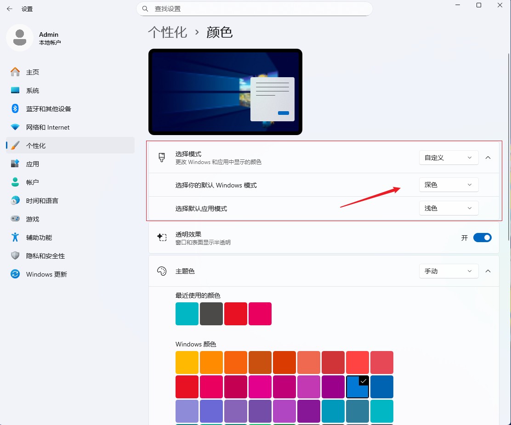
Task: Click the 透明效果 sparkle icon
Action: [162, 238]
